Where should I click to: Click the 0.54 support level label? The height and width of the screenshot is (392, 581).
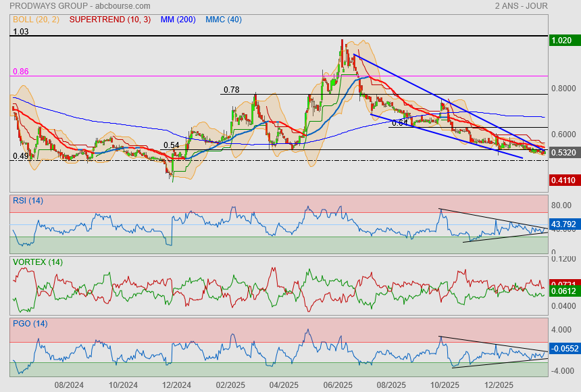coord(172,145)
